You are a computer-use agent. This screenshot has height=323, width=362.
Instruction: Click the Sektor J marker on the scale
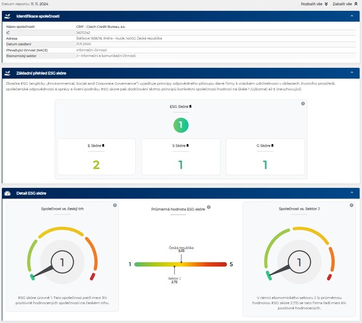[x=174, y=267]
